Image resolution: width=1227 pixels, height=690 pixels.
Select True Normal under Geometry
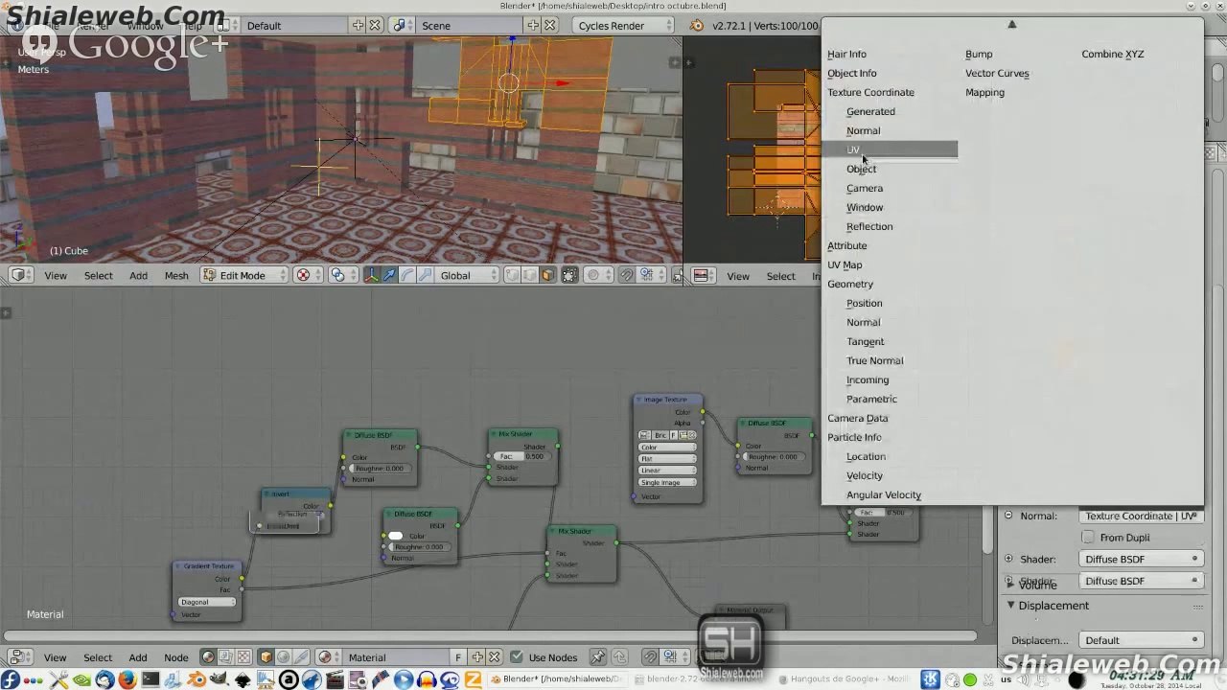click(874, 360)
